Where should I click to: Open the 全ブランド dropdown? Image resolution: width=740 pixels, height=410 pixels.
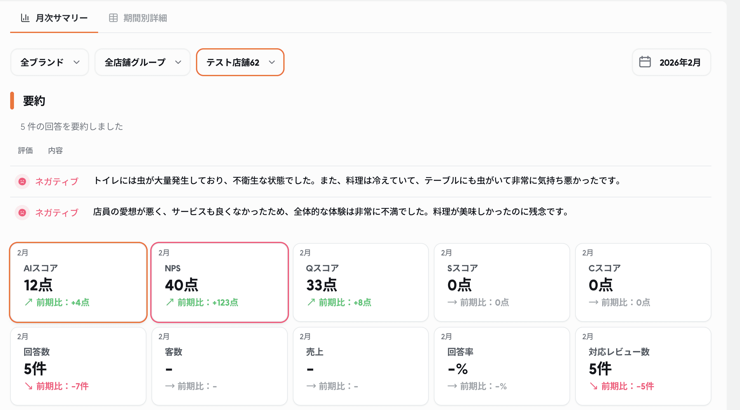(x=50, y=62)
